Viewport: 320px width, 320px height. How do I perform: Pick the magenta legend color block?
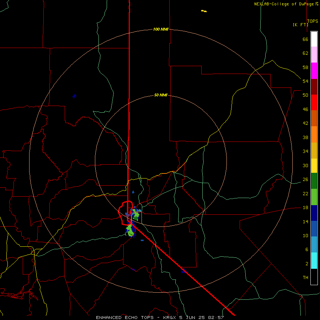[x=314, y=71]
